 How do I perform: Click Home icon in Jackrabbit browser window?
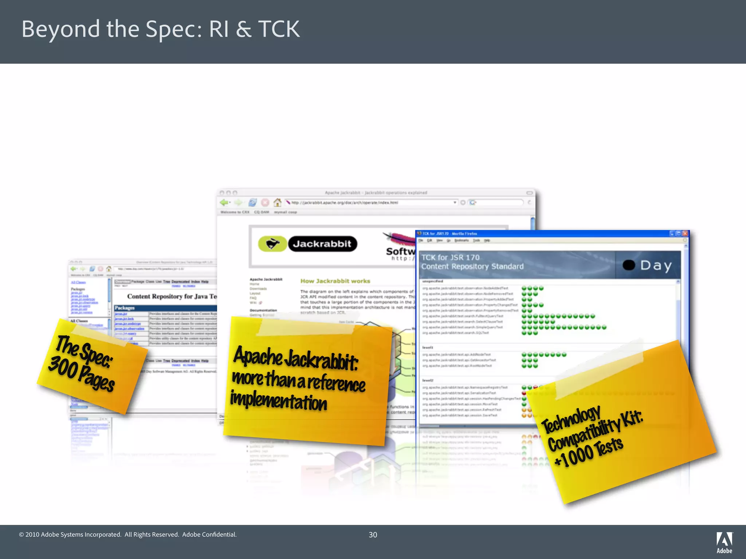(278, 202)
